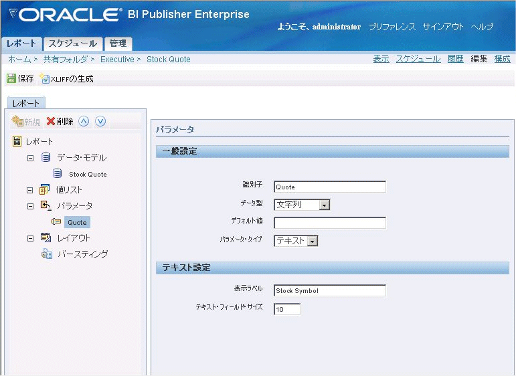Click the レイアウト icon

46,238
